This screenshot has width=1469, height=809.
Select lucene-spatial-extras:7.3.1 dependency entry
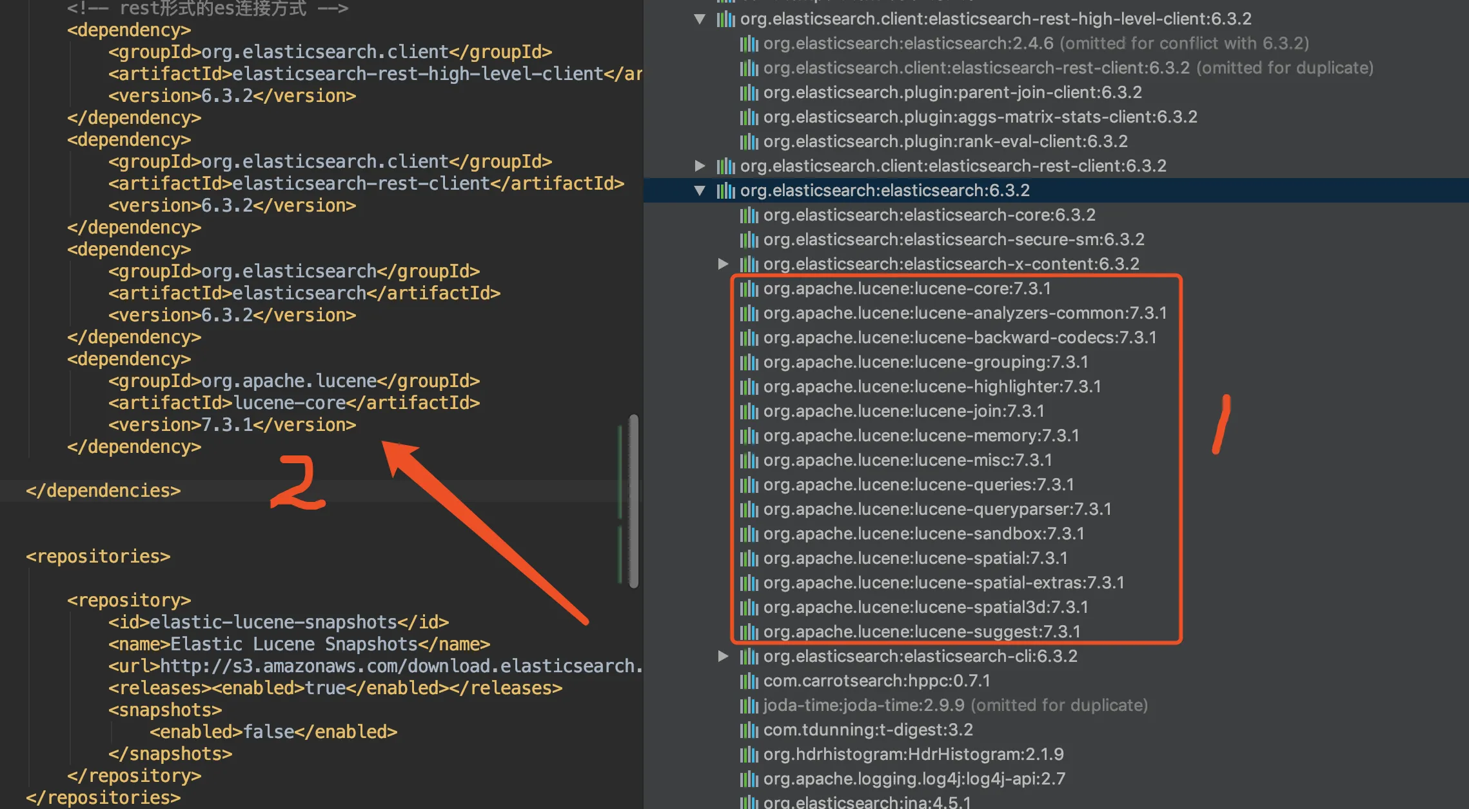point(943,583)
